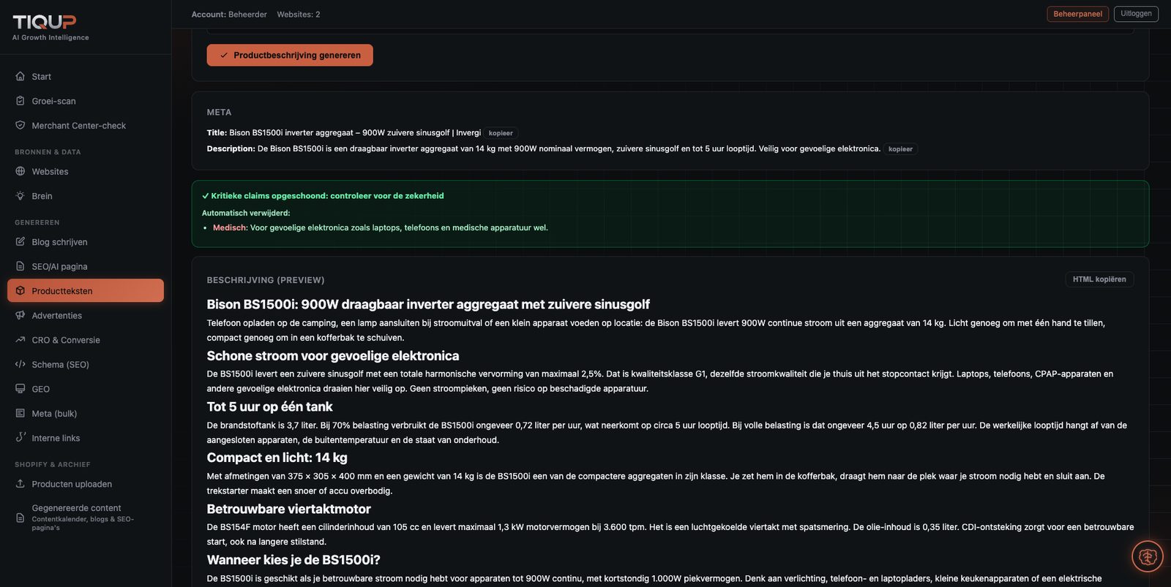Click the Brein lightbulb icon
Viewport: 1171px width, 587px height.
pyautogui.click(x=20, y=196)
